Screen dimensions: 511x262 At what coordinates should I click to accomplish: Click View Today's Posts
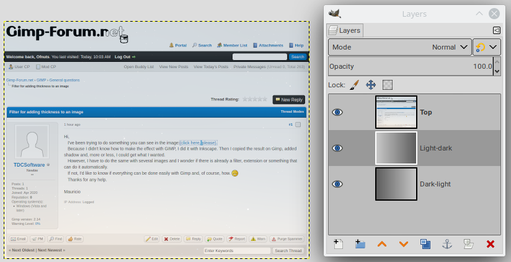pyautogui.click(x=211, y=67)
